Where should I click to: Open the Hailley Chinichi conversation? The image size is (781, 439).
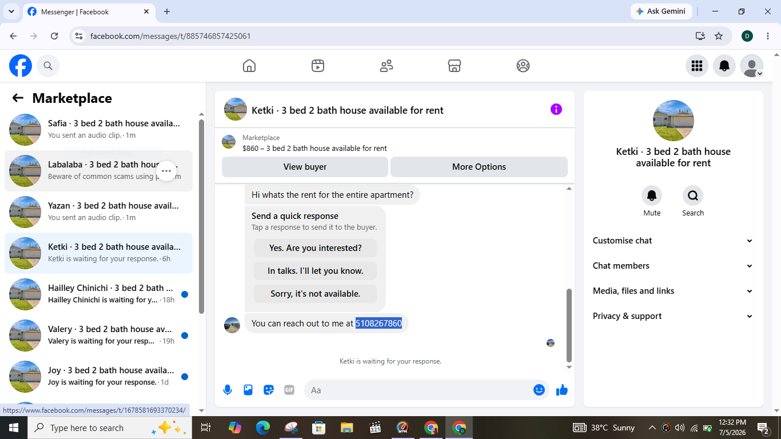click(x=98, y=294)
